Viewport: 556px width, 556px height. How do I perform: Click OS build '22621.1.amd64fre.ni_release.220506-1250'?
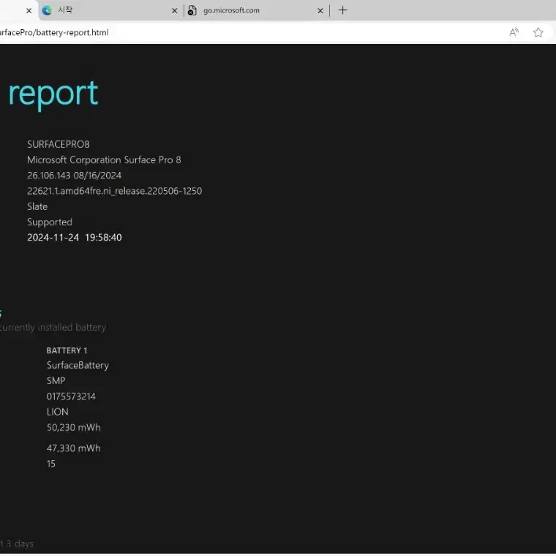115,191
